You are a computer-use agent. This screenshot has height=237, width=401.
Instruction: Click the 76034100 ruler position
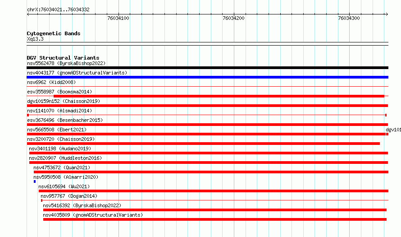[x=118, y=18]
